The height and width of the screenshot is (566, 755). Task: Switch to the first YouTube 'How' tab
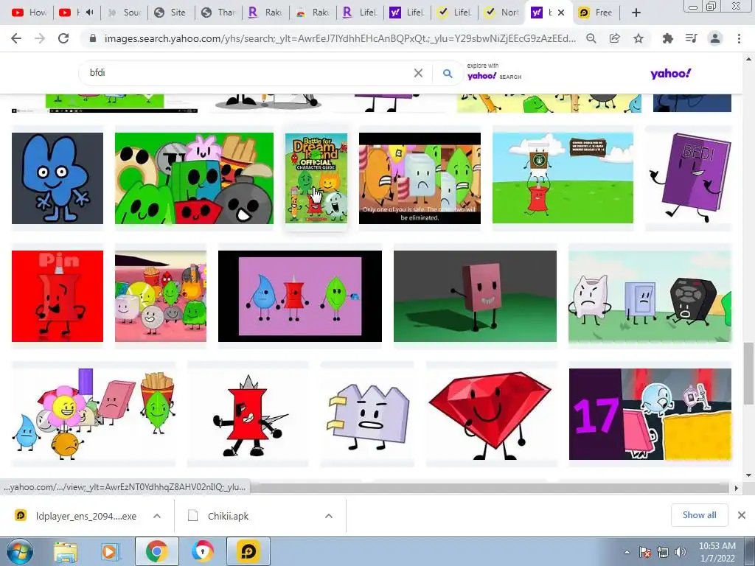(x=29, y=13)
